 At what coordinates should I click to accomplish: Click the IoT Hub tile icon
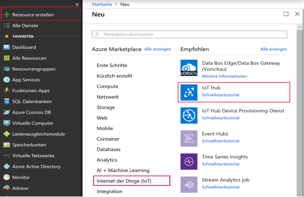(189, 92)
